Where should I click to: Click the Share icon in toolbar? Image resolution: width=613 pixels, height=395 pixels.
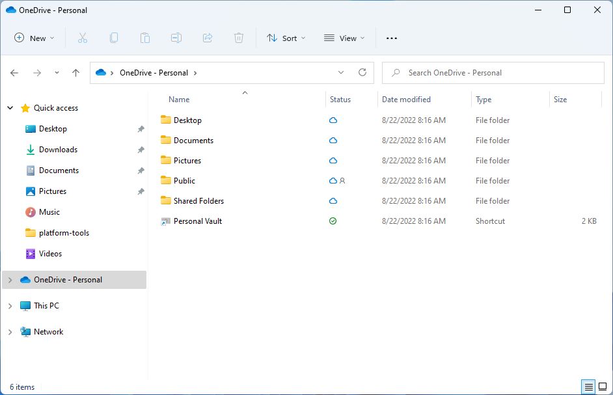pos(208,38)
